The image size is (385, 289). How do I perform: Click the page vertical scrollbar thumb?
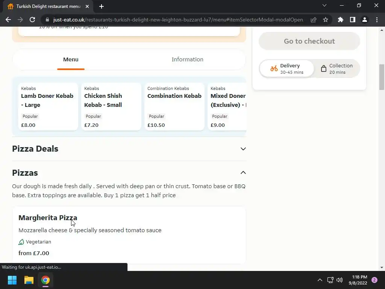click(x=382, y=77)
